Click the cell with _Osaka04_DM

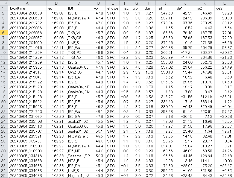(x=79, y=92)
